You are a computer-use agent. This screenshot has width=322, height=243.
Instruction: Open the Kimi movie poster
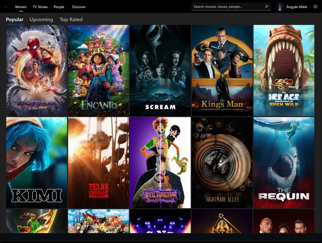(x=37, y=163)
